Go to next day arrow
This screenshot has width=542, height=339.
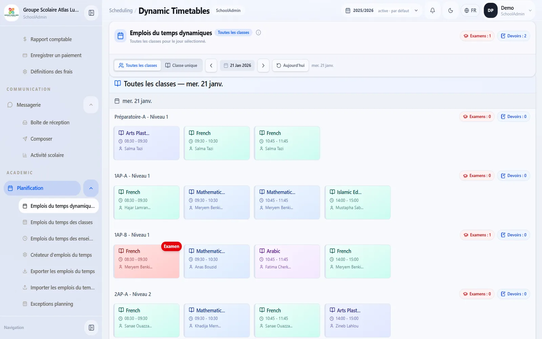tap(263, 65)
